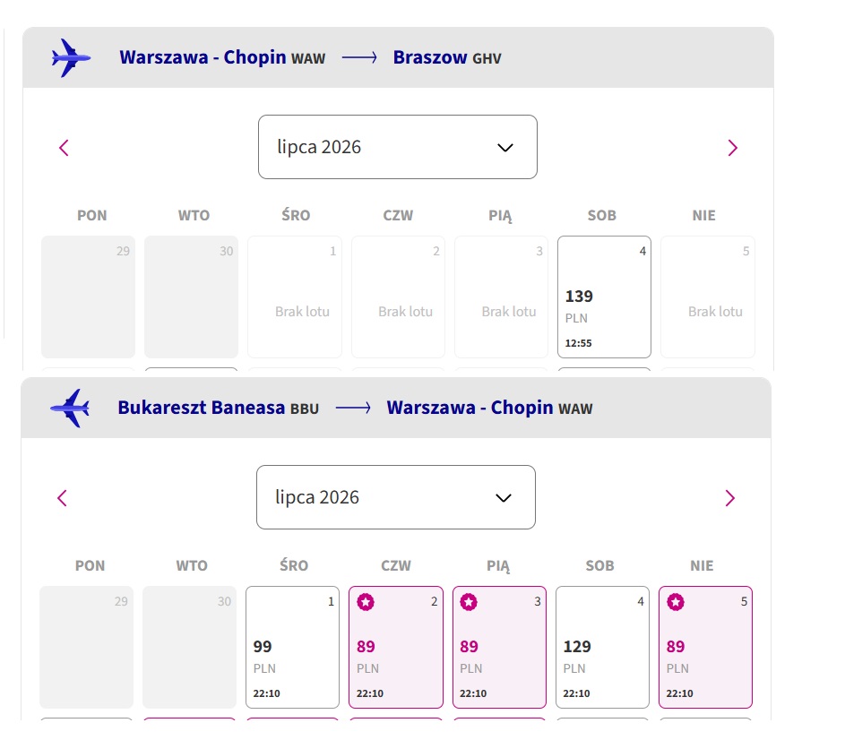This screenshot has height=740, width=845.
Task: Go to the previous month in the Braszow calendar
Action: point(64,148)
